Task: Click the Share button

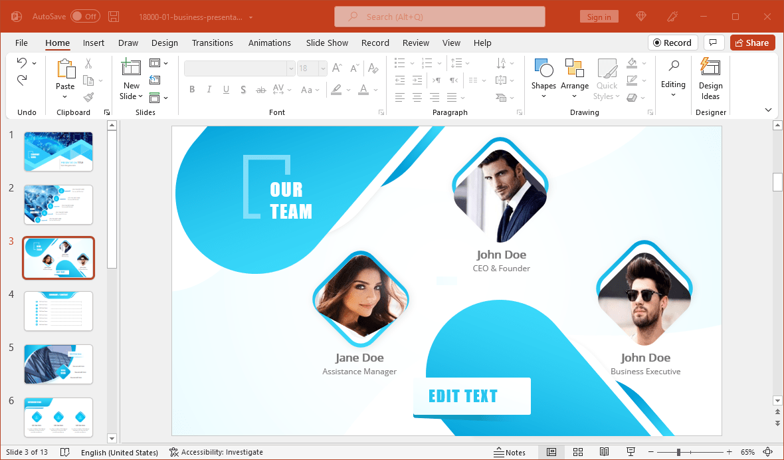Action: click(x=752, y=42)
